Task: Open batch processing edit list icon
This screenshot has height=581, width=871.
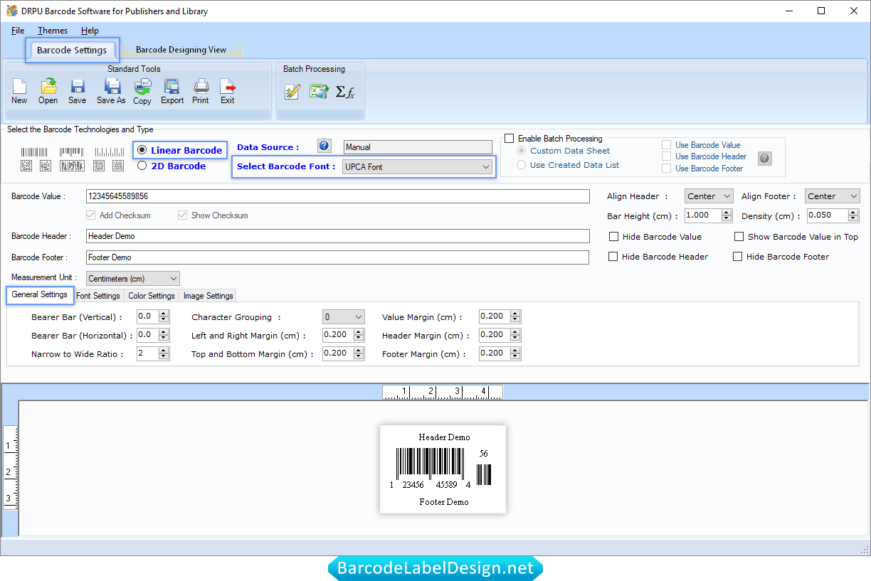Action: (x=292, y=91)
